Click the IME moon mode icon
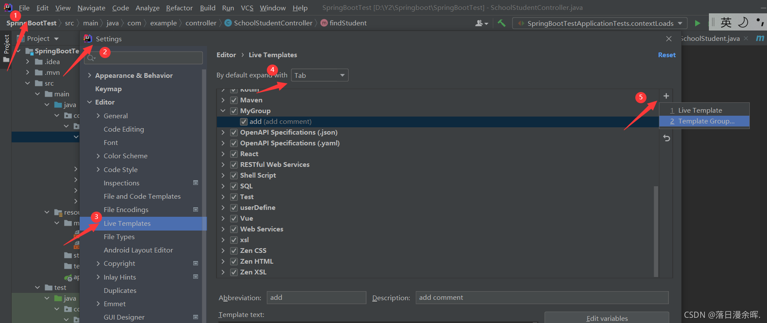The width and height of the screenshot is (767, 323). coord(743,22)
